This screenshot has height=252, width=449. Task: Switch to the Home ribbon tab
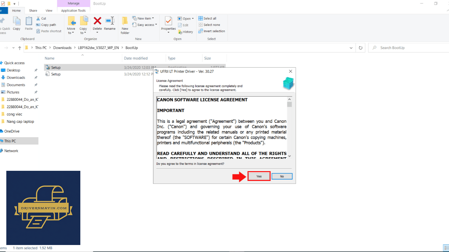click(16, 10)
